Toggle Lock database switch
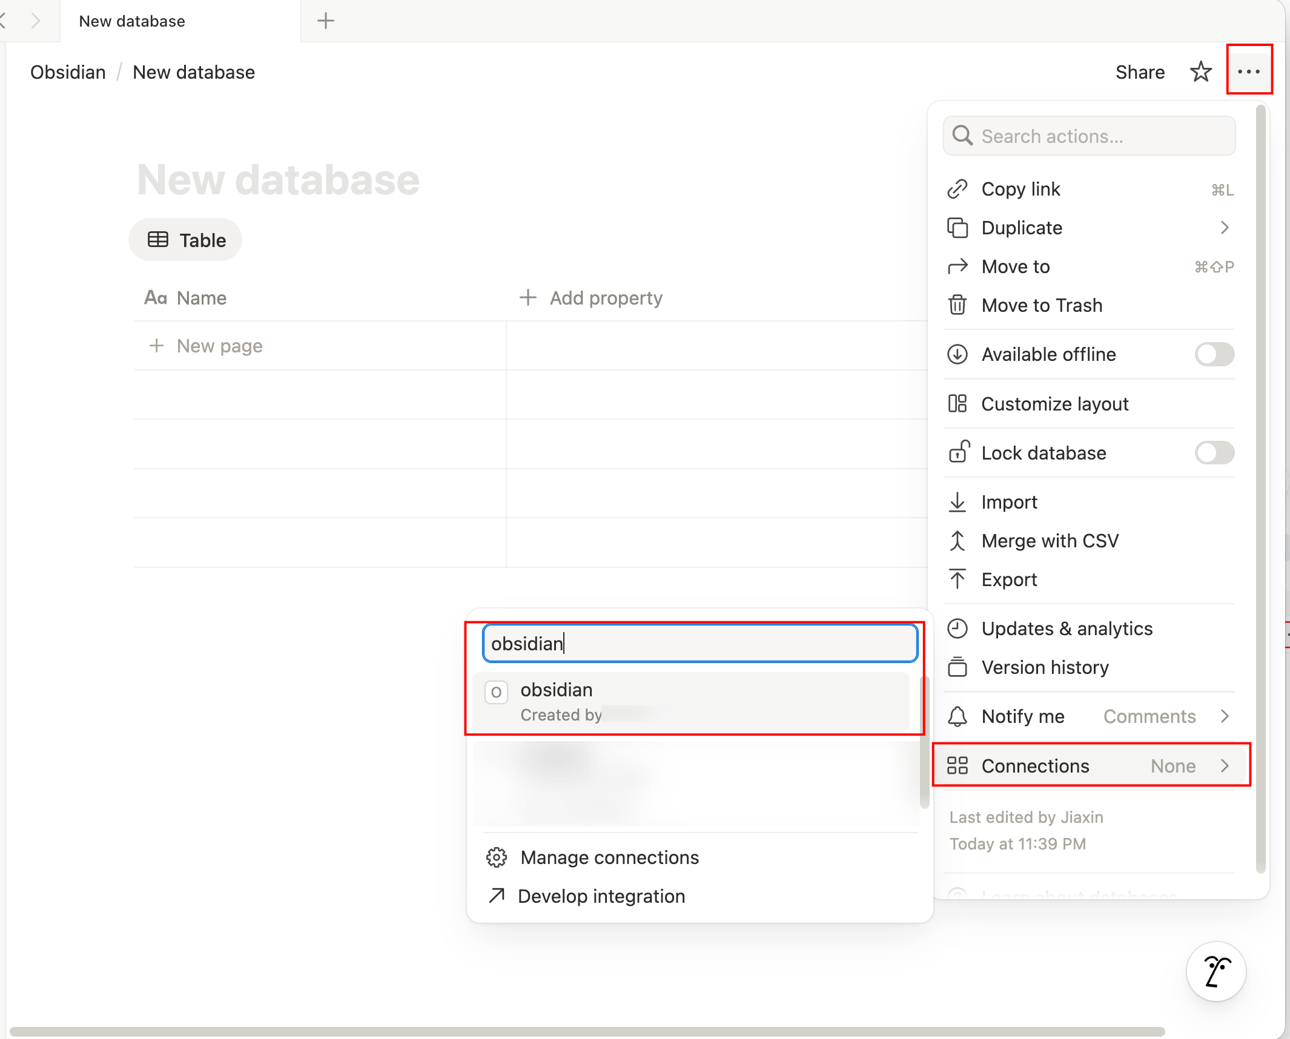The height and width of the screenshot is (1039, 1290). click(x=1214, y=453)
